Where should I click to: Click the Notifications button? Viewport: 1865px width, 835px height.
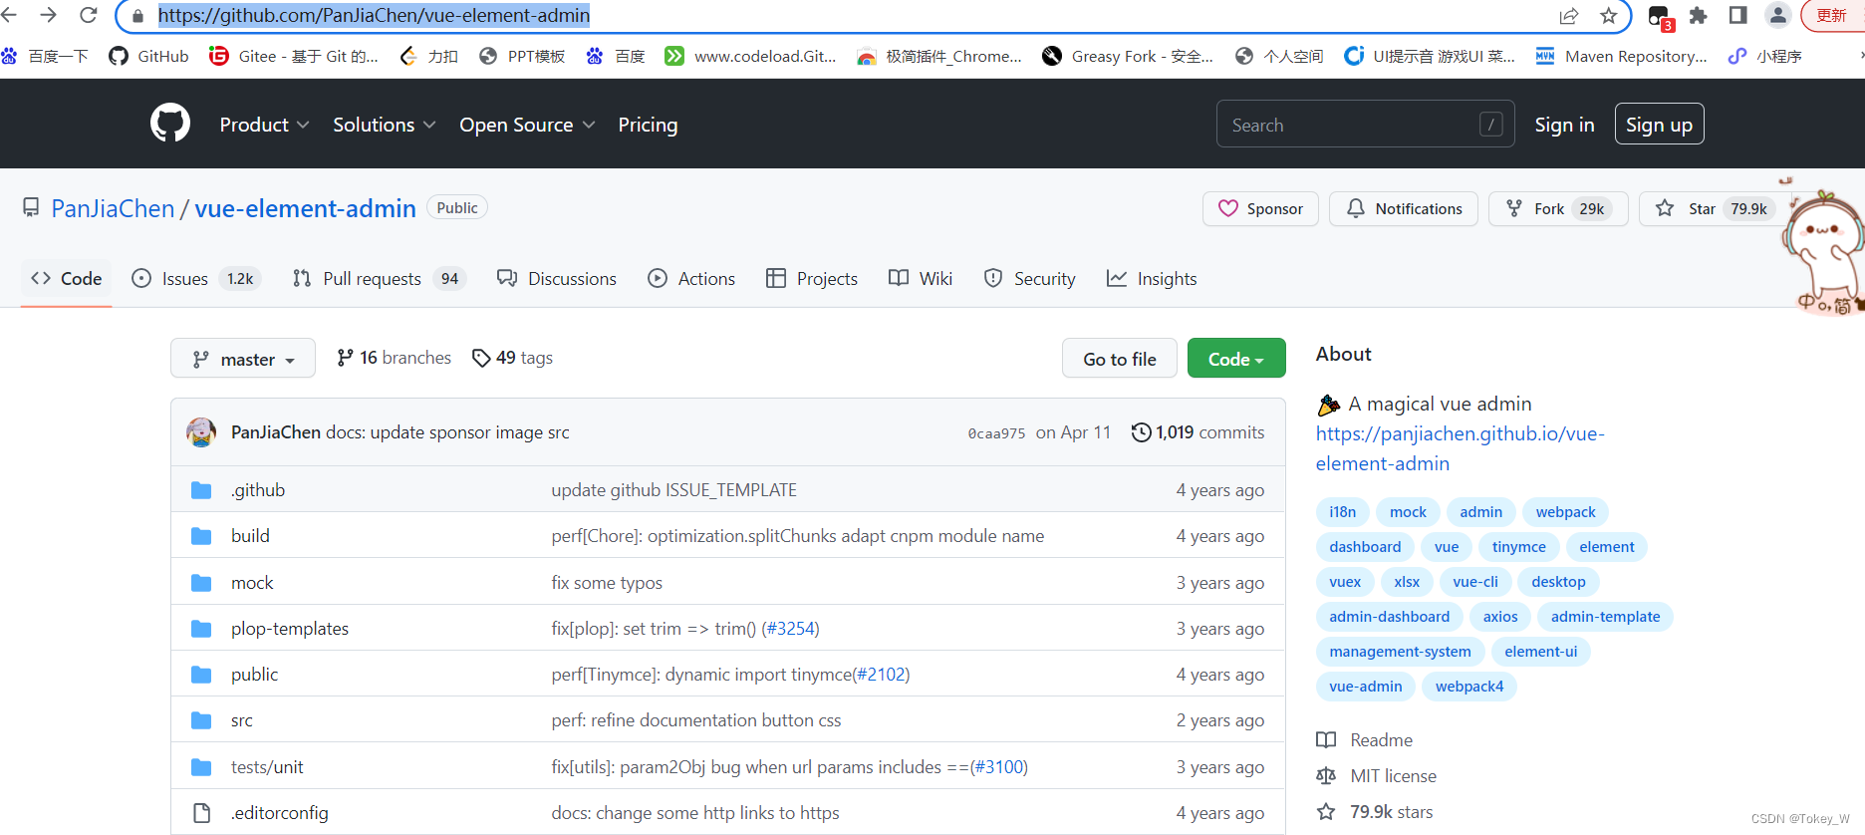pyautogui.click(x=1404, y=208)
